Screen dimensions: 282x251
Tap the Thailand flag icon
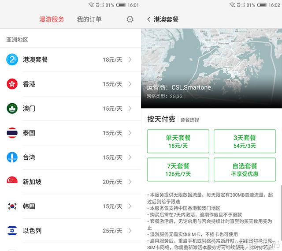point(12,133)
